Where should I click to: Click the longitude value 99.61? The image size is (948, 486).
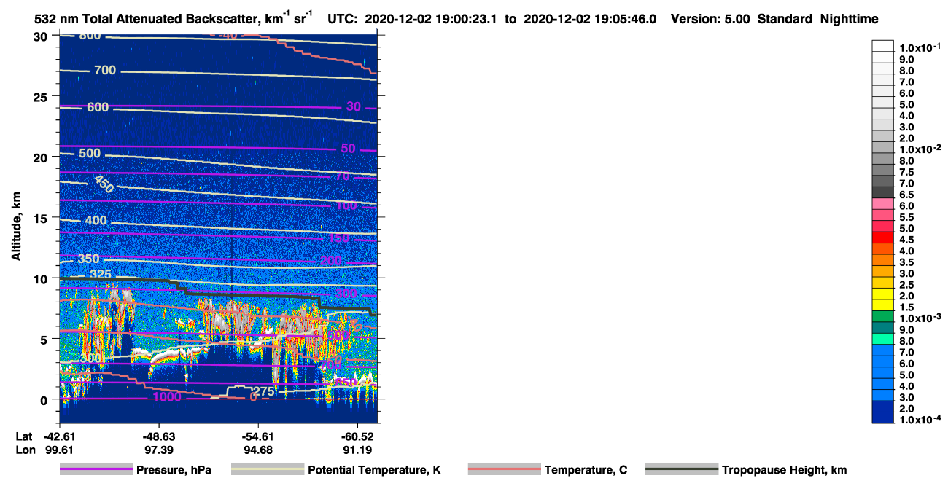[x=59, y=449]
